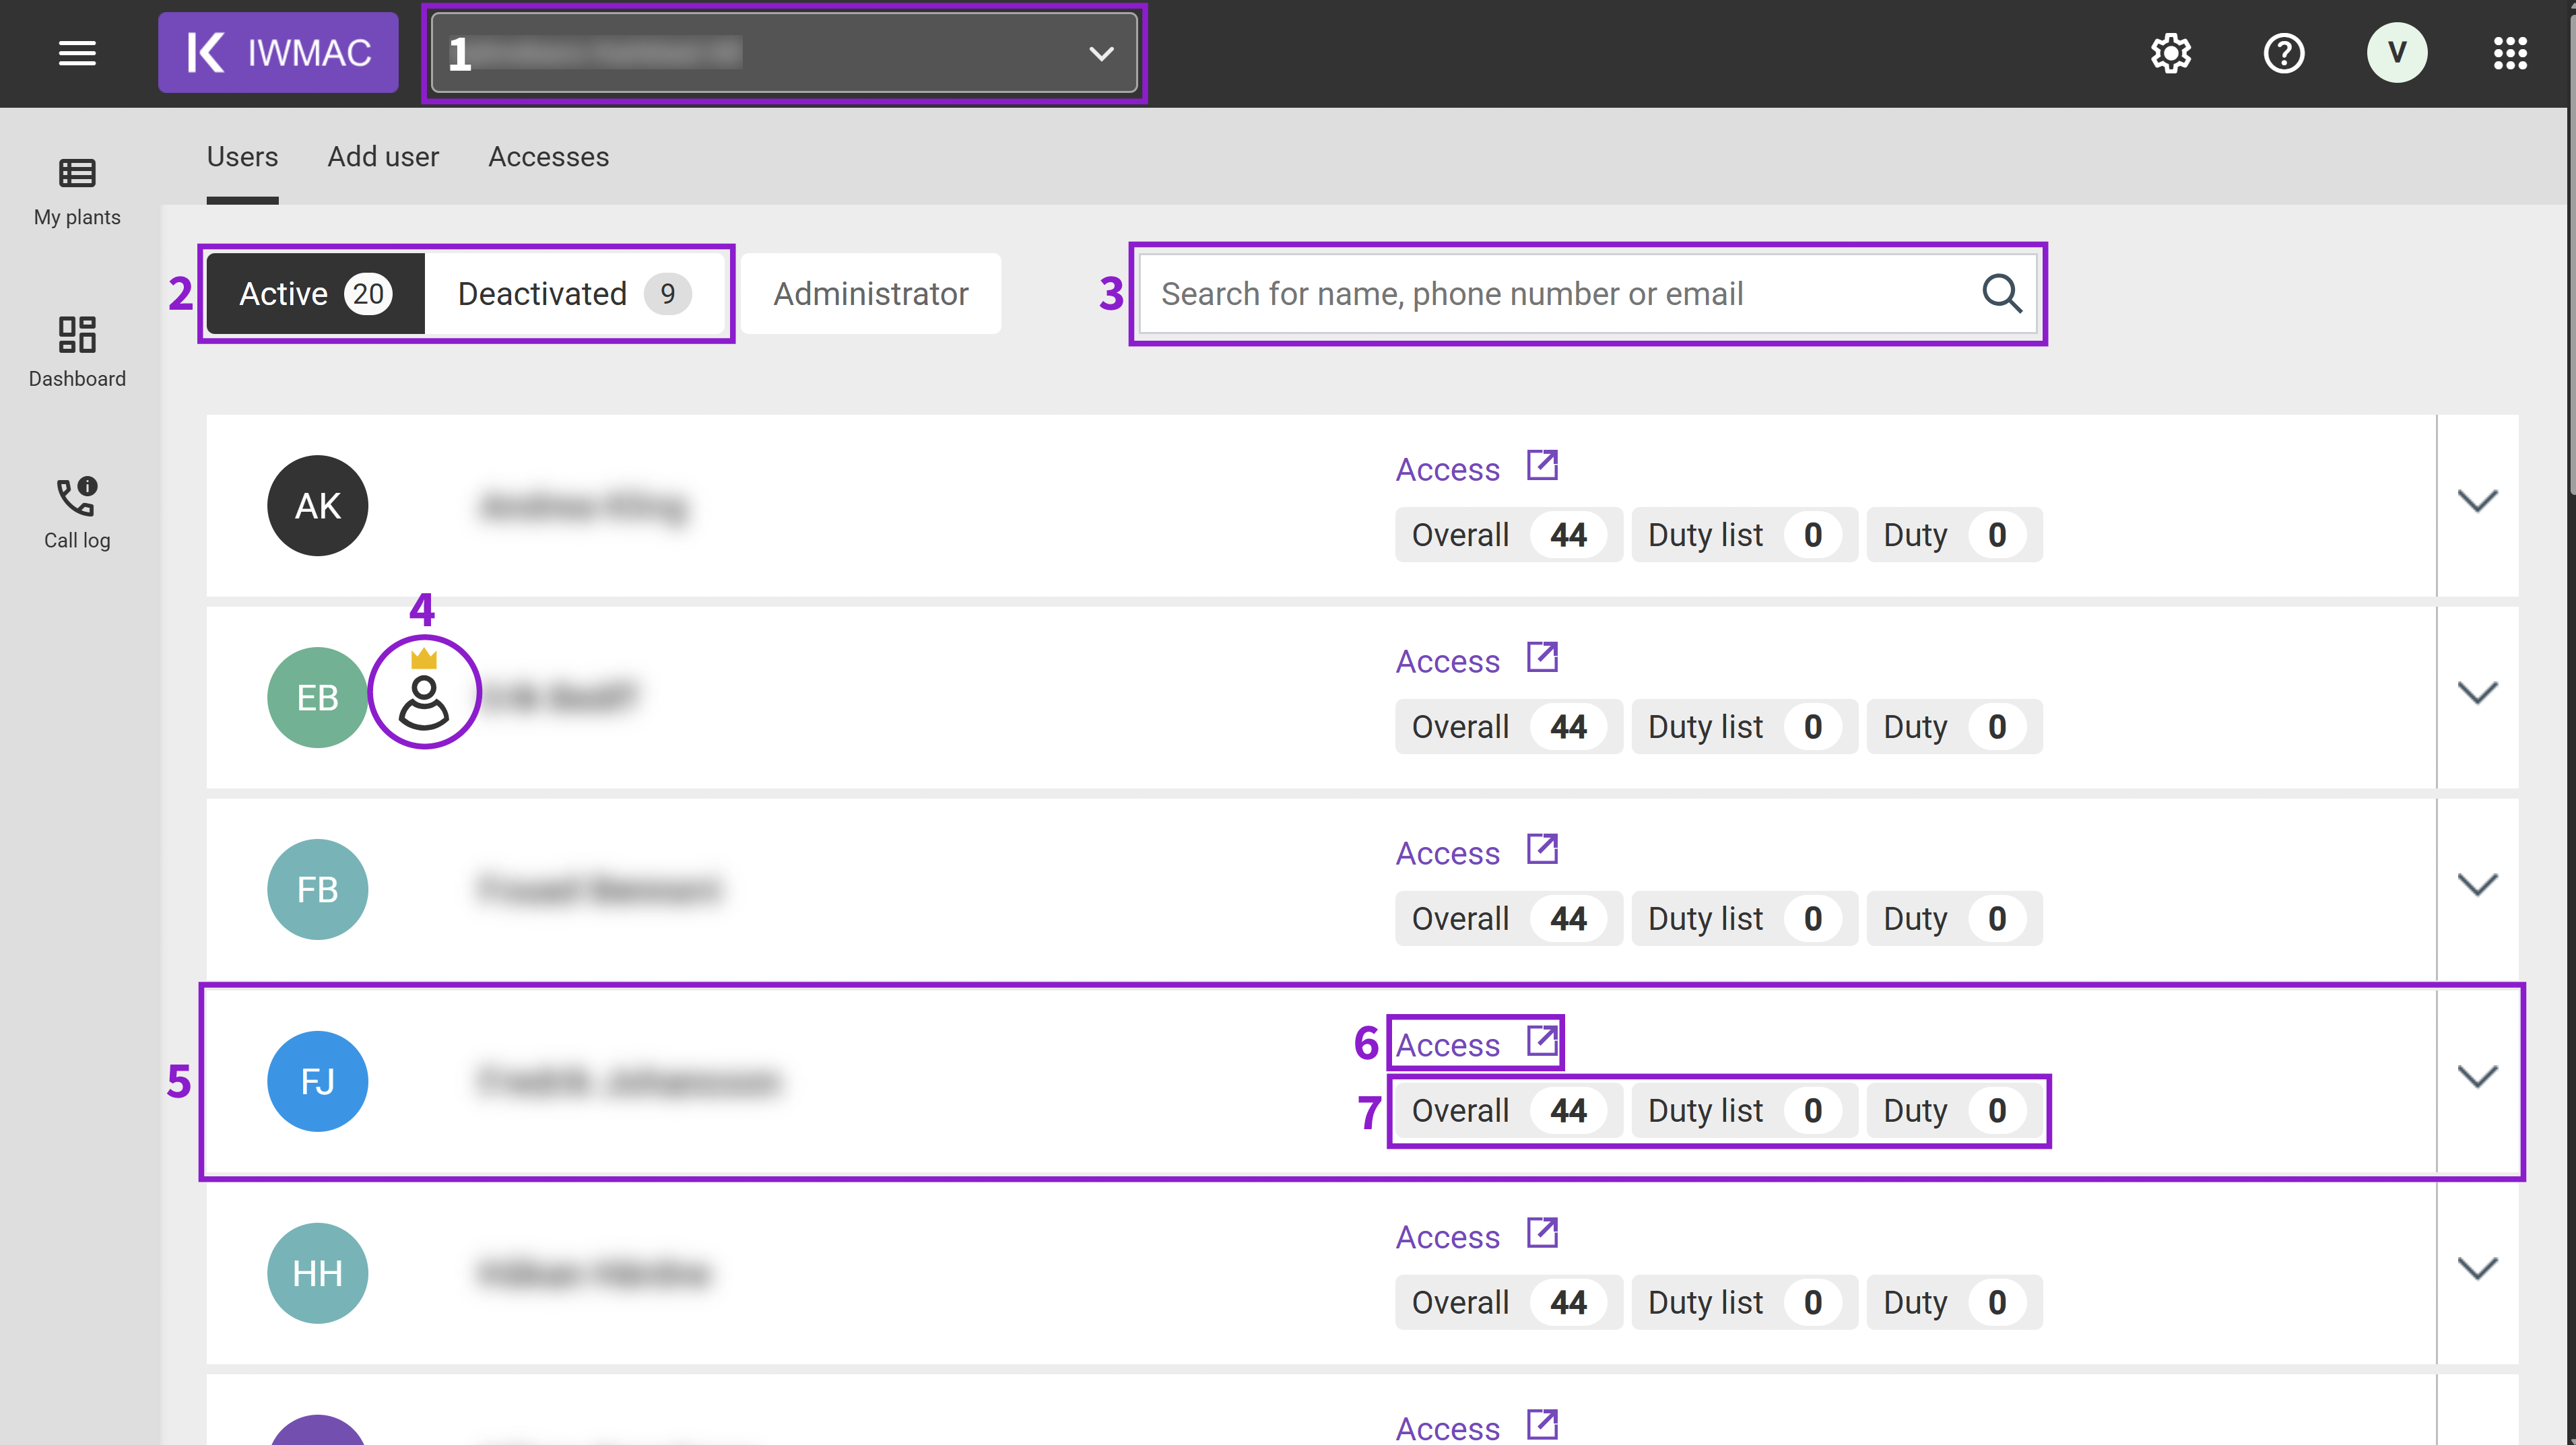Image resolution: width=2576 pixels, height=1445 pixels.
Task: Click the Duty 0 badge in the HH row
Action: pos(1954,1303)
